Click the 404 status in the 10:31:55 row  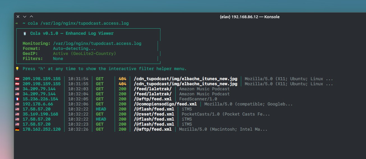[122, 84]
